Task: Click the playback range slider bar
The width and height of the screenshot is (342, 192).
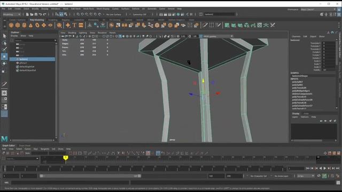Action: pyautogui.click(x=90, y=176)
